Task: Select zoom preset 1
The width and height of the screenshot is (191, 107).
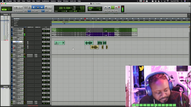Action: pos(15,11)
